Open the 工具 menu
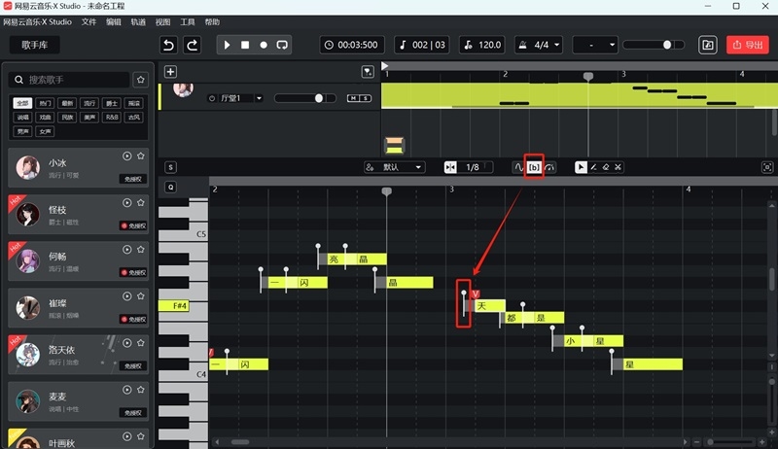778x449 pixels. 188,21
